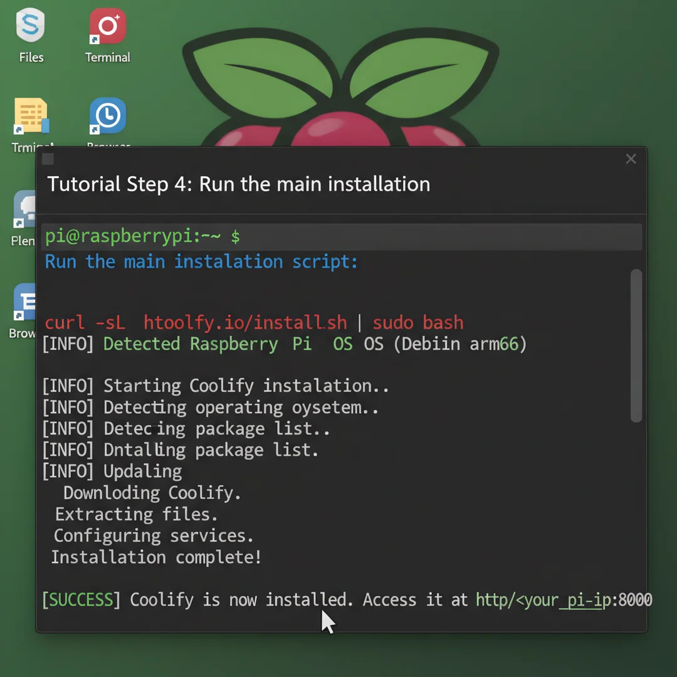Viewport: 677px width, 677px height.
Task: Open the Files desktop icon
Action: tap(30, 26)
